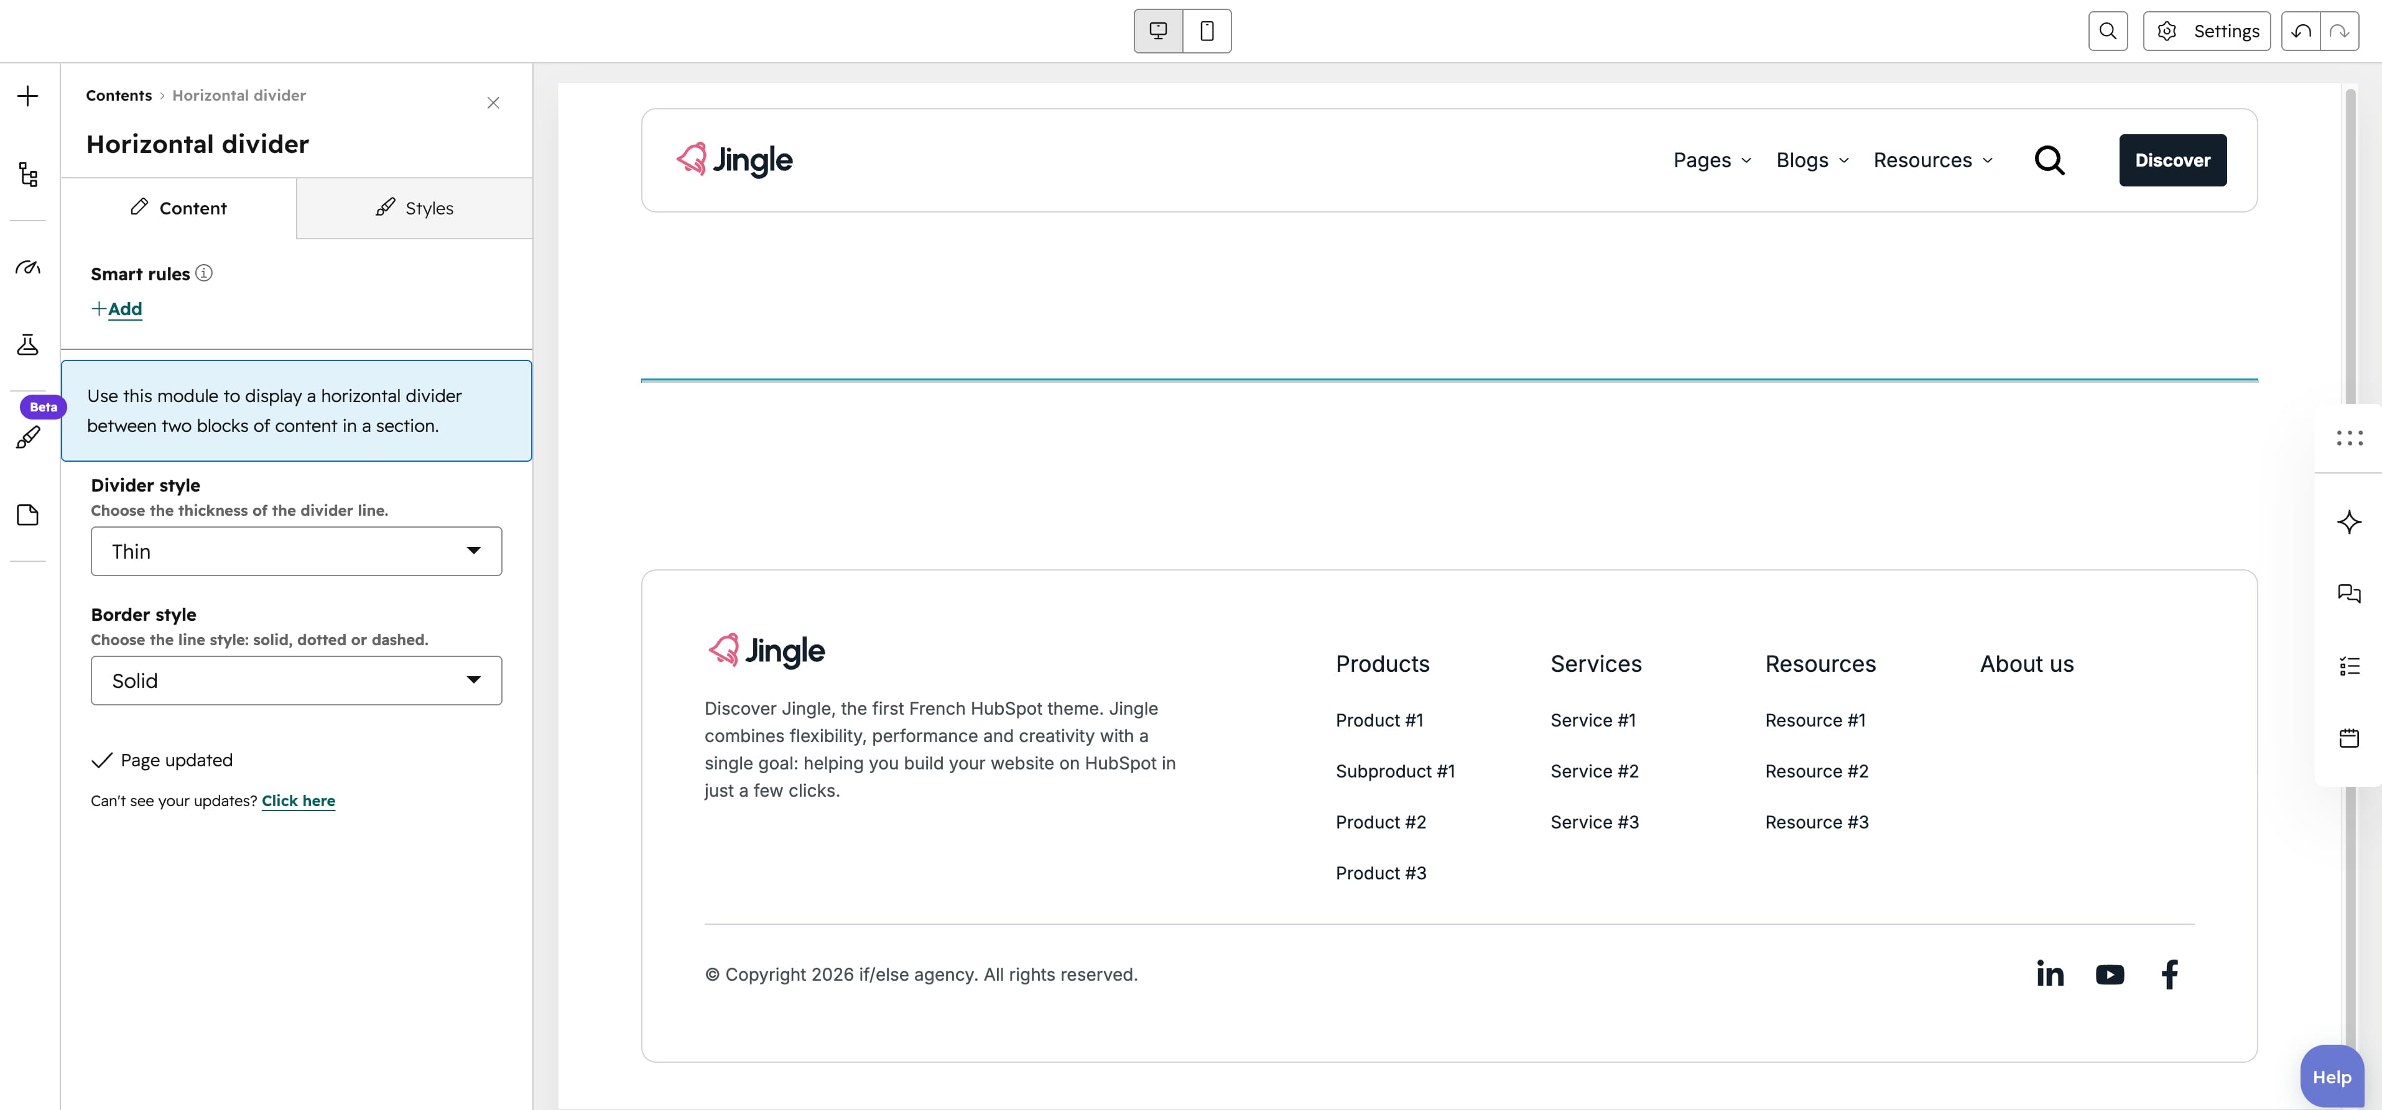This screenshot has height=1110, width=2382.
Task: Select the Content tab
Action: click(x=178, y=209)
